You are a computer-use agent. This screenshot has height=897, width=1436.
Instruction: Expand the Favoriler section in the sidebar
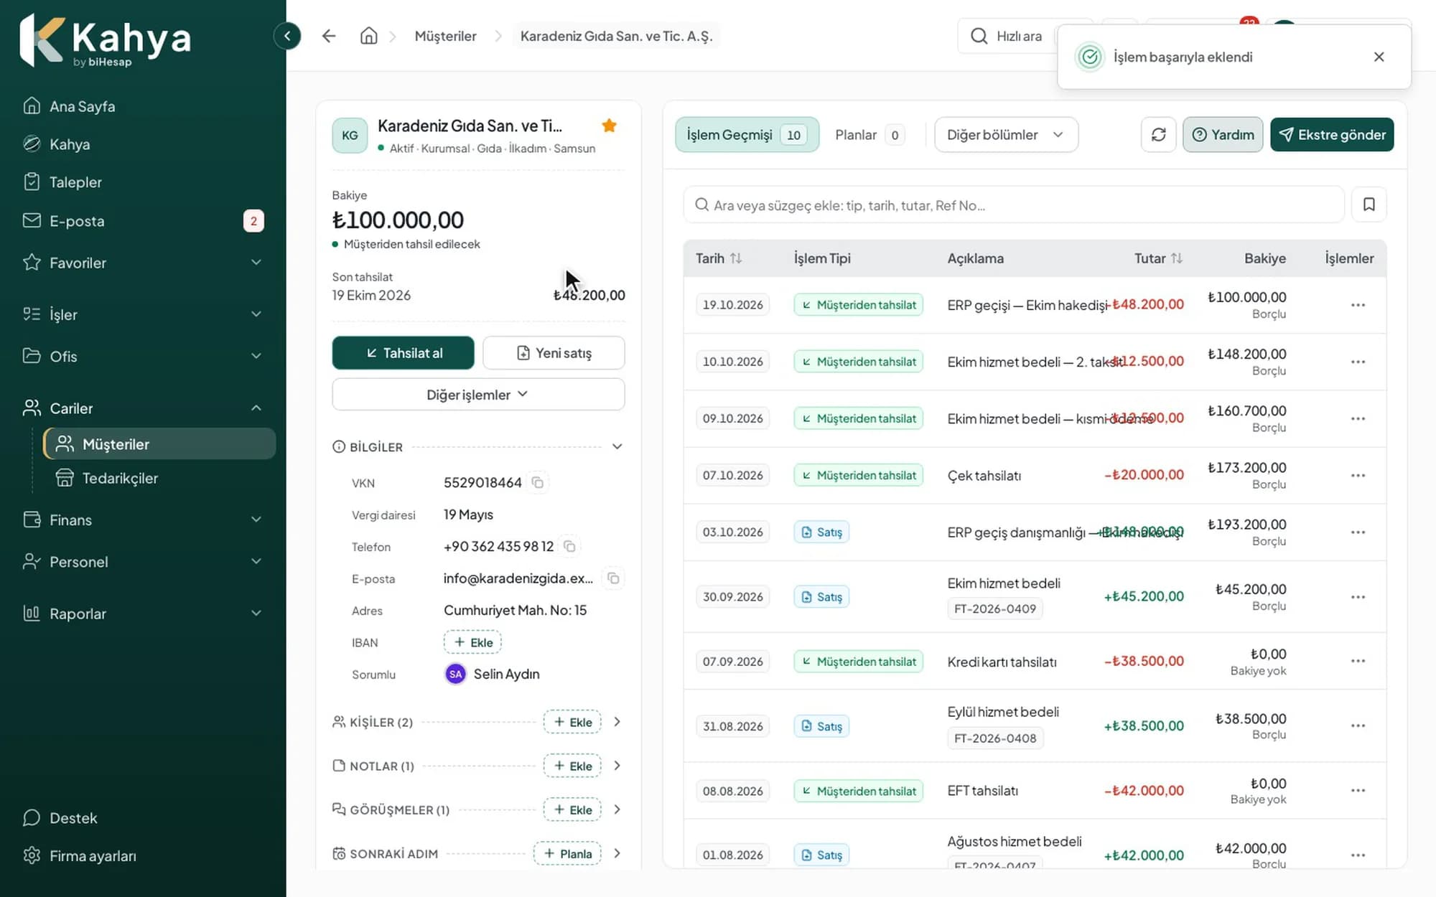click(x=144, y=263)
